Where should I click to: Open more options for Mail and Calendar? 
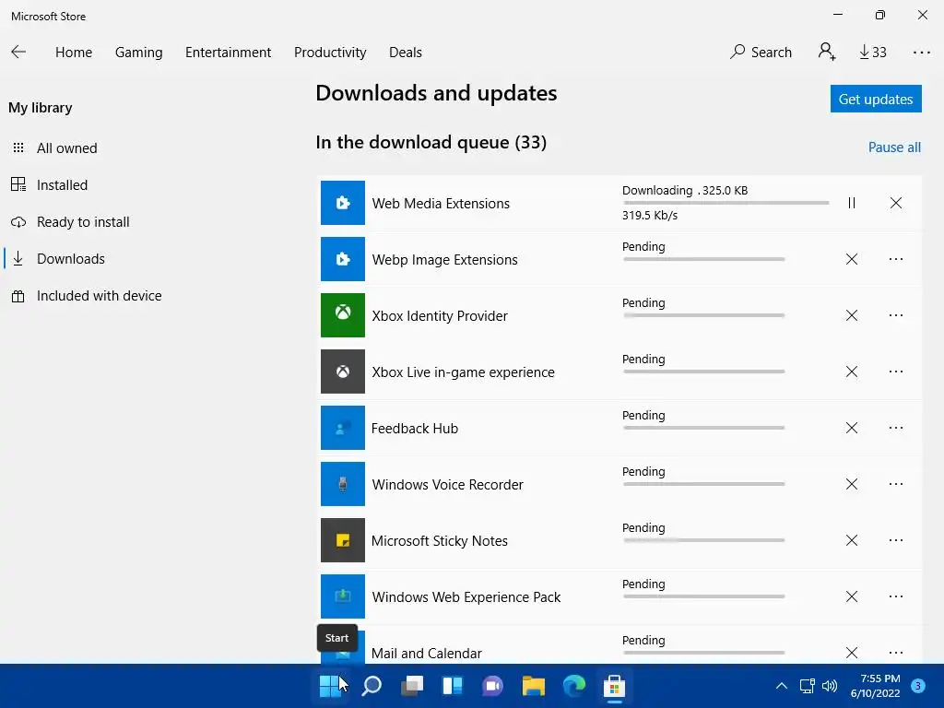coord(896,653)
